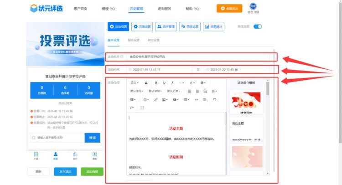Switch to the 报名设置 tab
Viewport: 342px width, 185px height.
134,40
